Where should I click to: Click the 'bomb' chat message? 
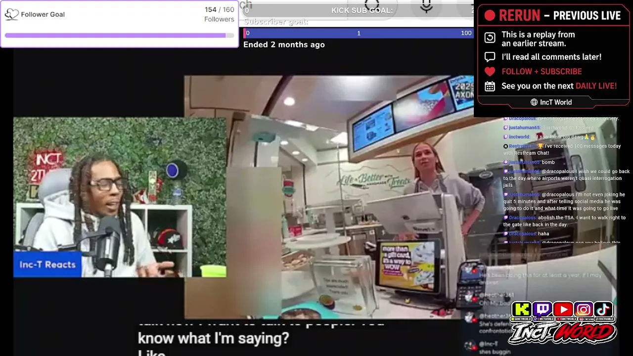pos(529,162)
